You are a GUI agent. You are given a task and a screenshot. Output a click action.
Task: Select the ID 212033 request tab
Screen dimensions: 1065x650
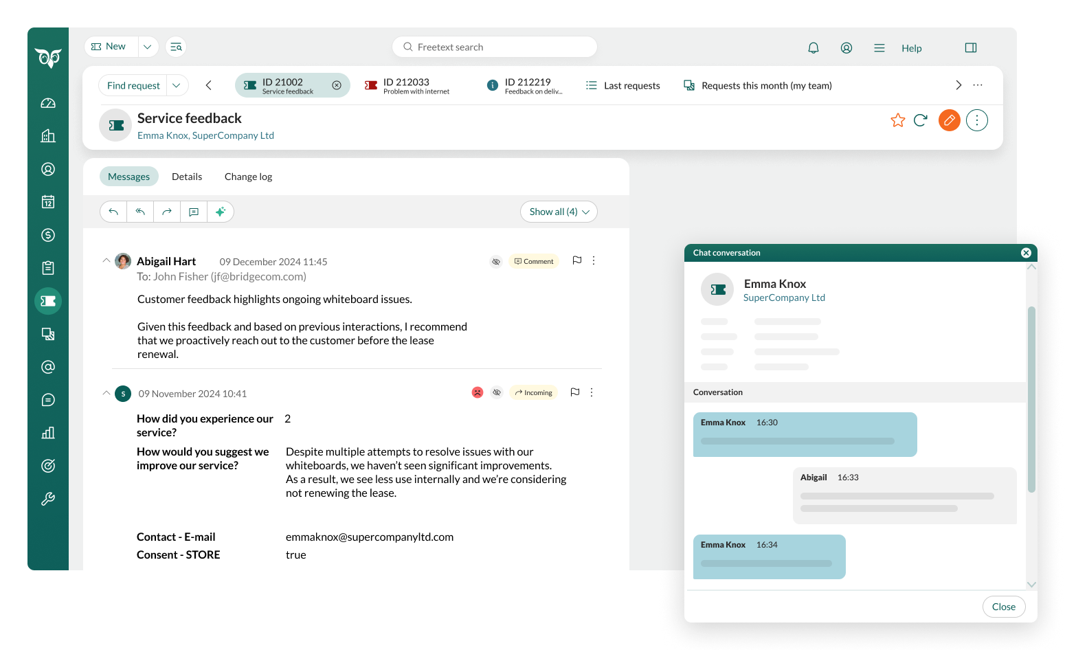click(407, 86)
